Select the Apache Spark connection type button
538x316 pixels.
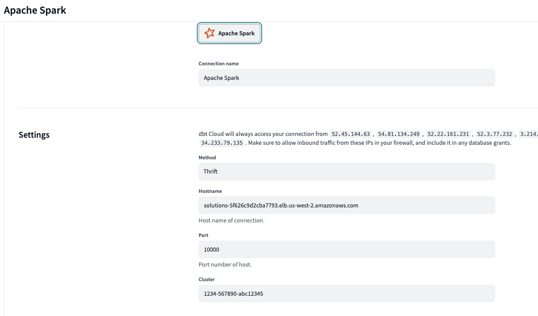pos(229,33)
